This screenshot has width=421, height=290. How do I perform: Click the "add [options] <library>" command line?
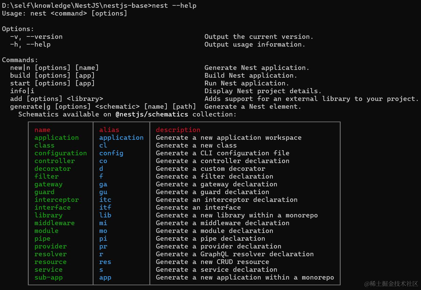click(x=56, y=99)
